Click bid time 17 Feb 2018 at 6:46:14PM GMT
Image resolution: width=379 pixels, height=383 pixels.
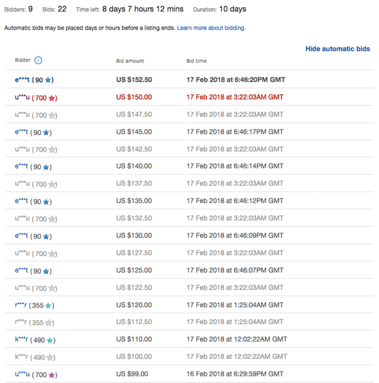tap(235, 166)
